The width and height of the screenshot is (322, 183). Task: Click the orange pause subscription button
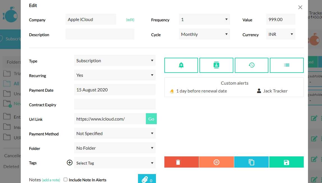[x=216, y=162]
